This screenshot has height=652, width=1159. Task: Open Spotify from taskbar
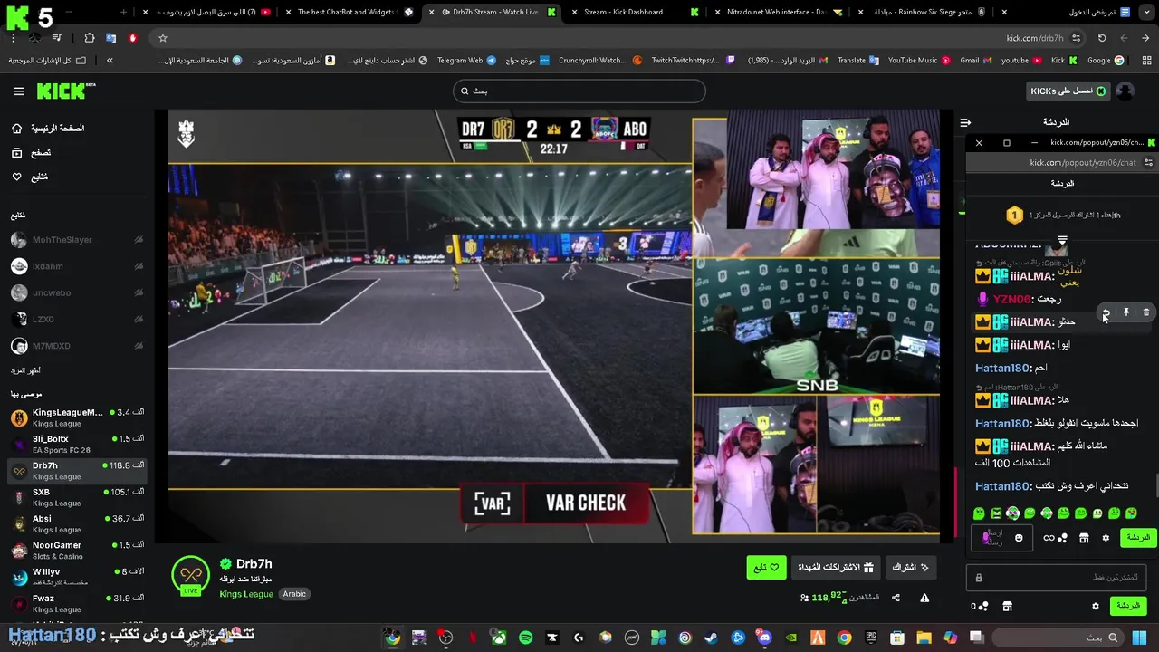click(525, 638)
